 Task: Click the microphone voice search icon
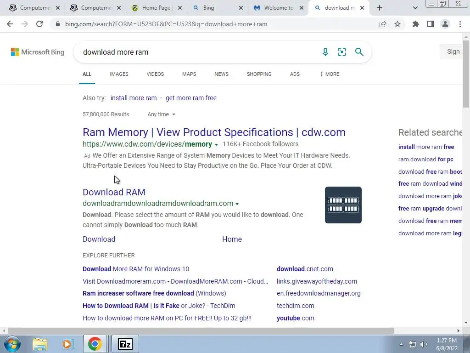tap(325, 52)
